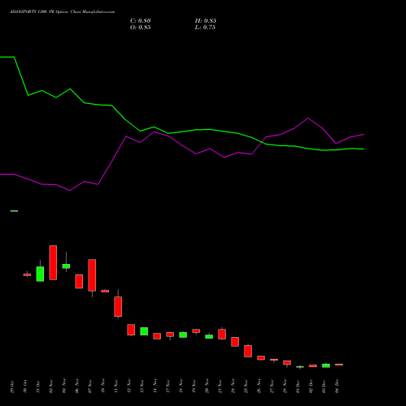Select the open value O: 0.85

point(140,28)
